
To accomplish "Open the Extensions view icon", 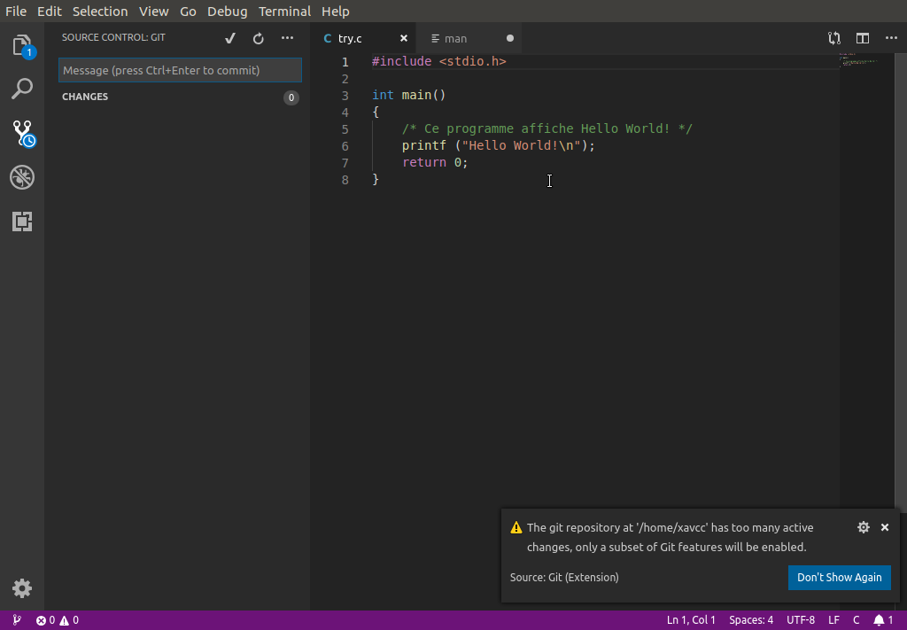I will (x=22, y=222).
